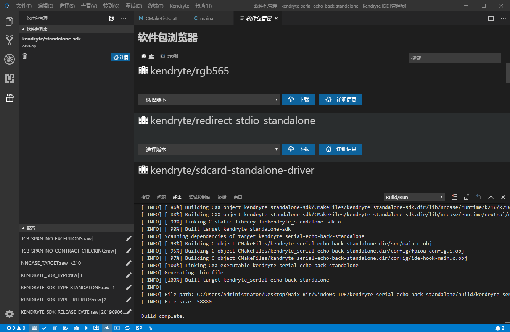
Task: Open the Debug view with bug icon
Action: (x=10, y=59)
